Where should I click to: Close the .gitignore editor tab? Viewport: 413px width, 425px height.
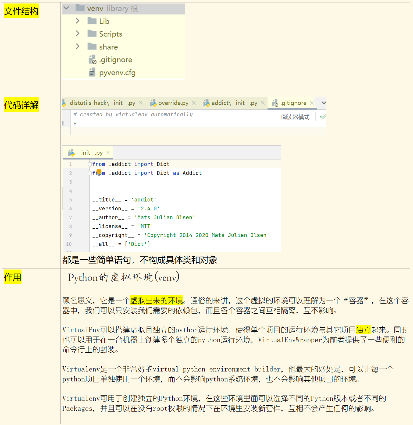(x=312, y=103)
